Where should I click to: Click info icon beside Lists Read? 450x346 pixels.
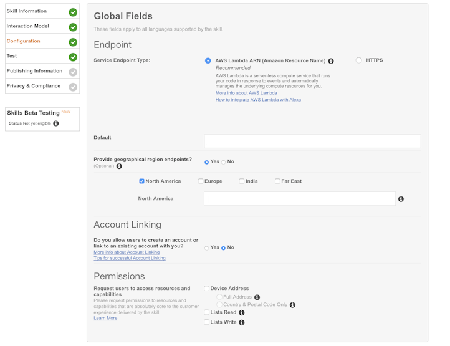click(242, 313)
